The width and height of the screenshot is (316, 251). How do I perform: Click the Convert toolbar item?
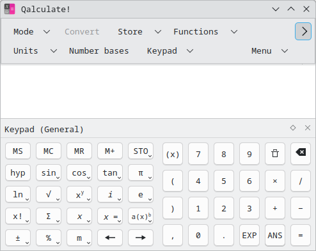[x=82, y=32]
